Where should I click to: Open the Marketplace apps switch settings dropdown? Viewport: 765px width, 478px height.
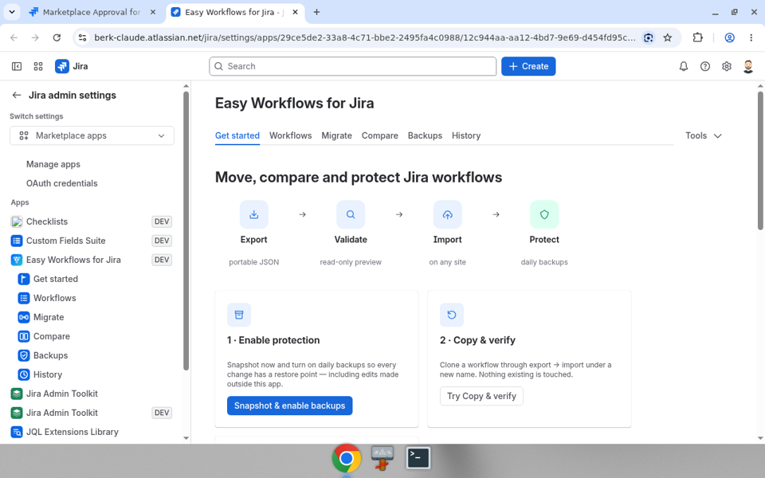(92, 135)
